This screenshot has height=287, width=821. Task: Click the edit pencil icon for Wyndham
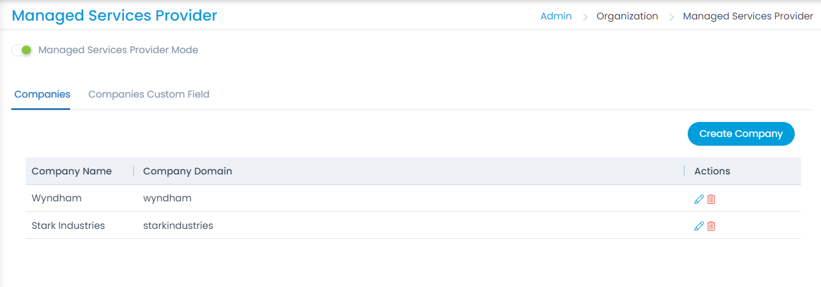coord(699,199)
